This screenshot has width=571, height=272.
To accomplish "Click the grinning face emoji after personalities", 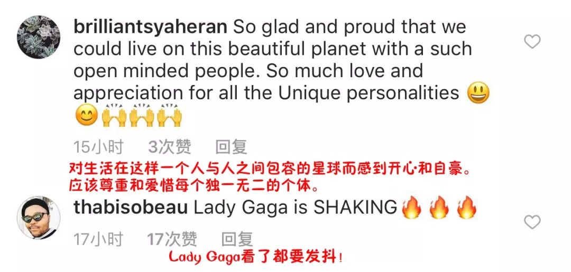I will 478,92.
